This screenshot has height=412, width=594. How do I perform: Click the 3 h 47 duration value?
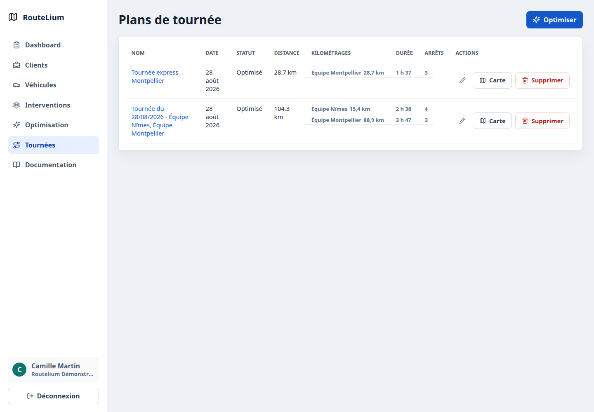point(403,120)
